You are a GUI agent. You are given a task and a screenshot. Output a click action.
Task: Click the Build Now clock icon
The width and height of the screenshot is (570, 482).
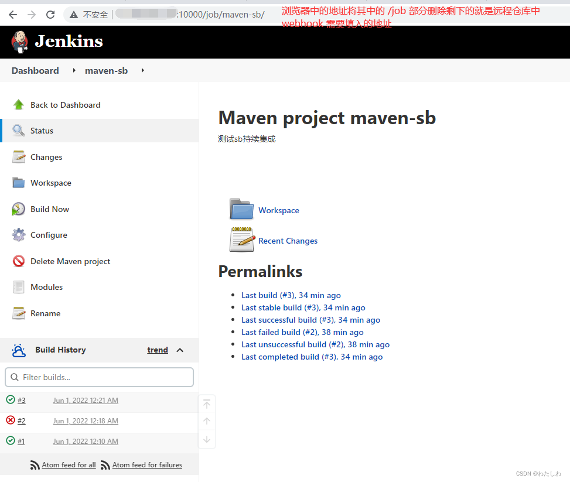click(19, 209)
